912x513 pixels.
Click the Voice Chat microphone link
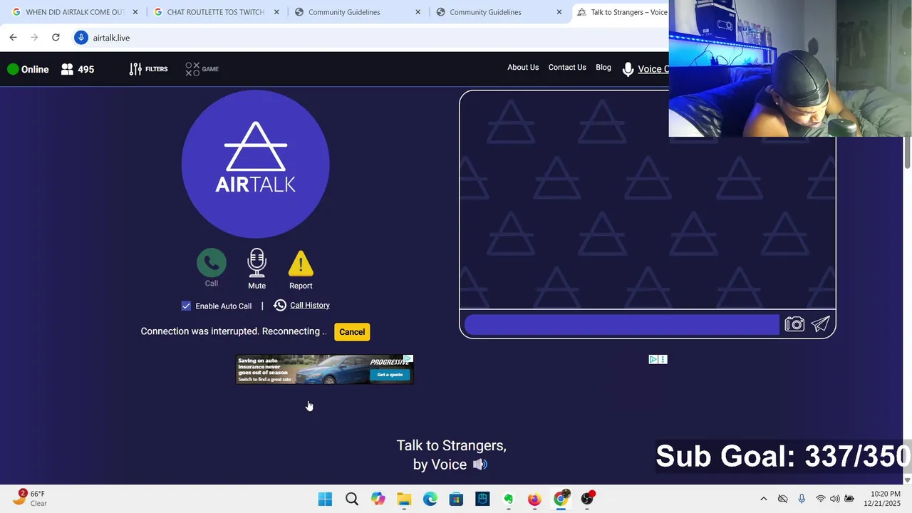pyautogui.click(x=646, y=69)
